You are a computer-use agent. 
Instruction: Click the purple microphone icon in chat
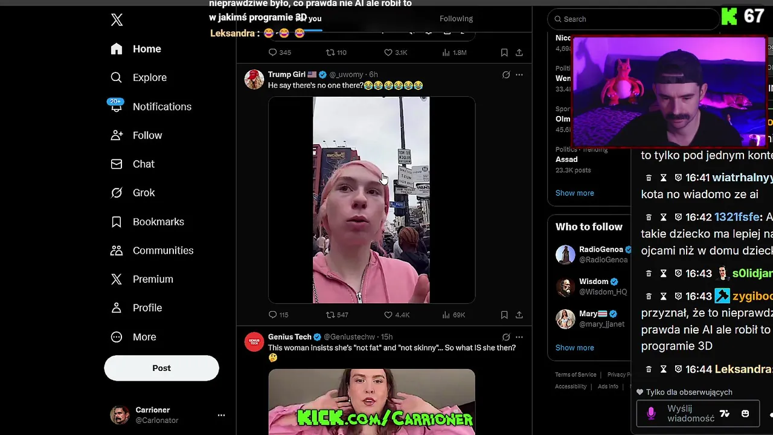point(651,413)
